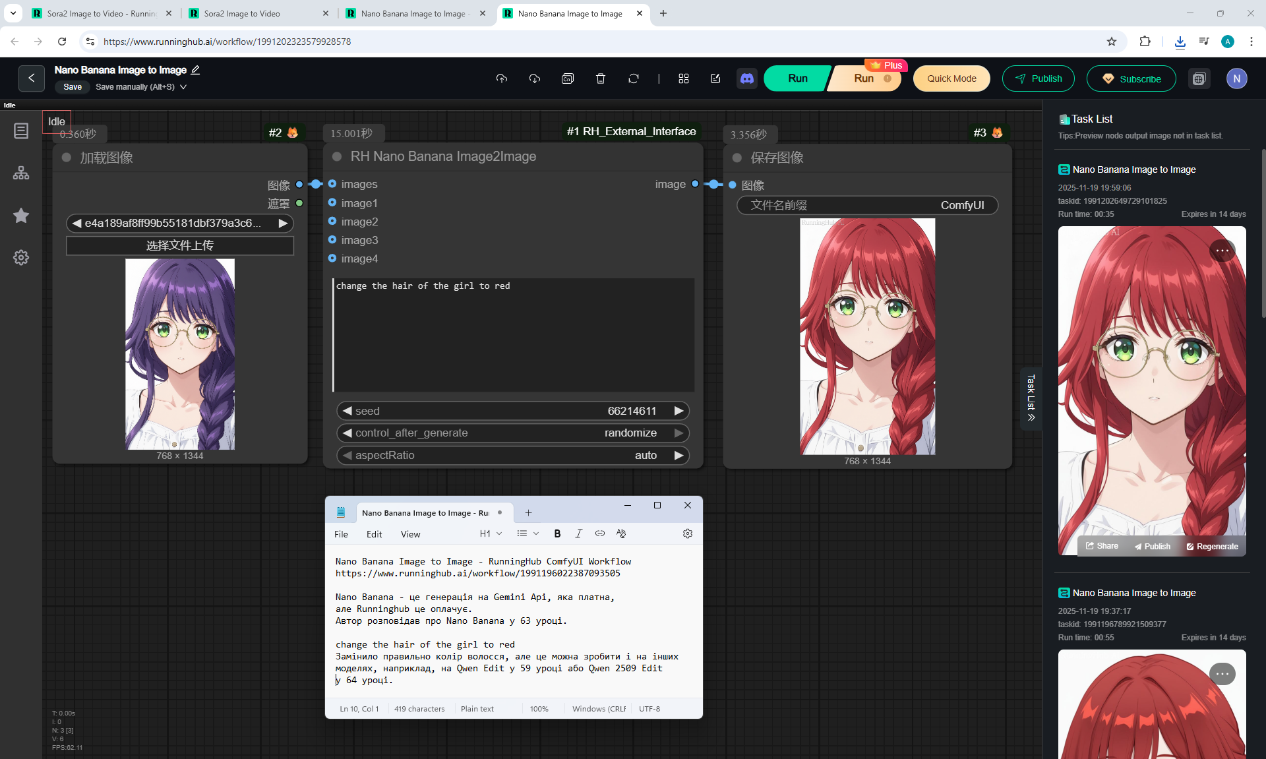Viewport: 1266px width, 759px height.
Task: Click the 选择文件上传 upload button
Action: [179, 245]
